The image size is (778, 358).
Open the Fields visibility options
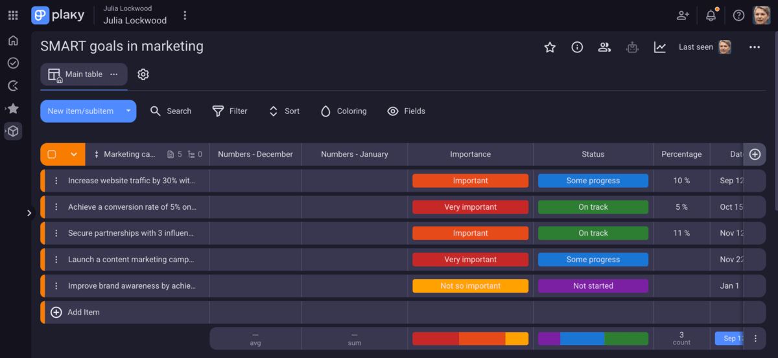[407, 111]
